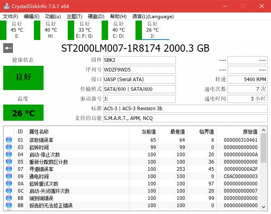Click the 当前值 column header
The image size is (271, 214).
(144, 132)
